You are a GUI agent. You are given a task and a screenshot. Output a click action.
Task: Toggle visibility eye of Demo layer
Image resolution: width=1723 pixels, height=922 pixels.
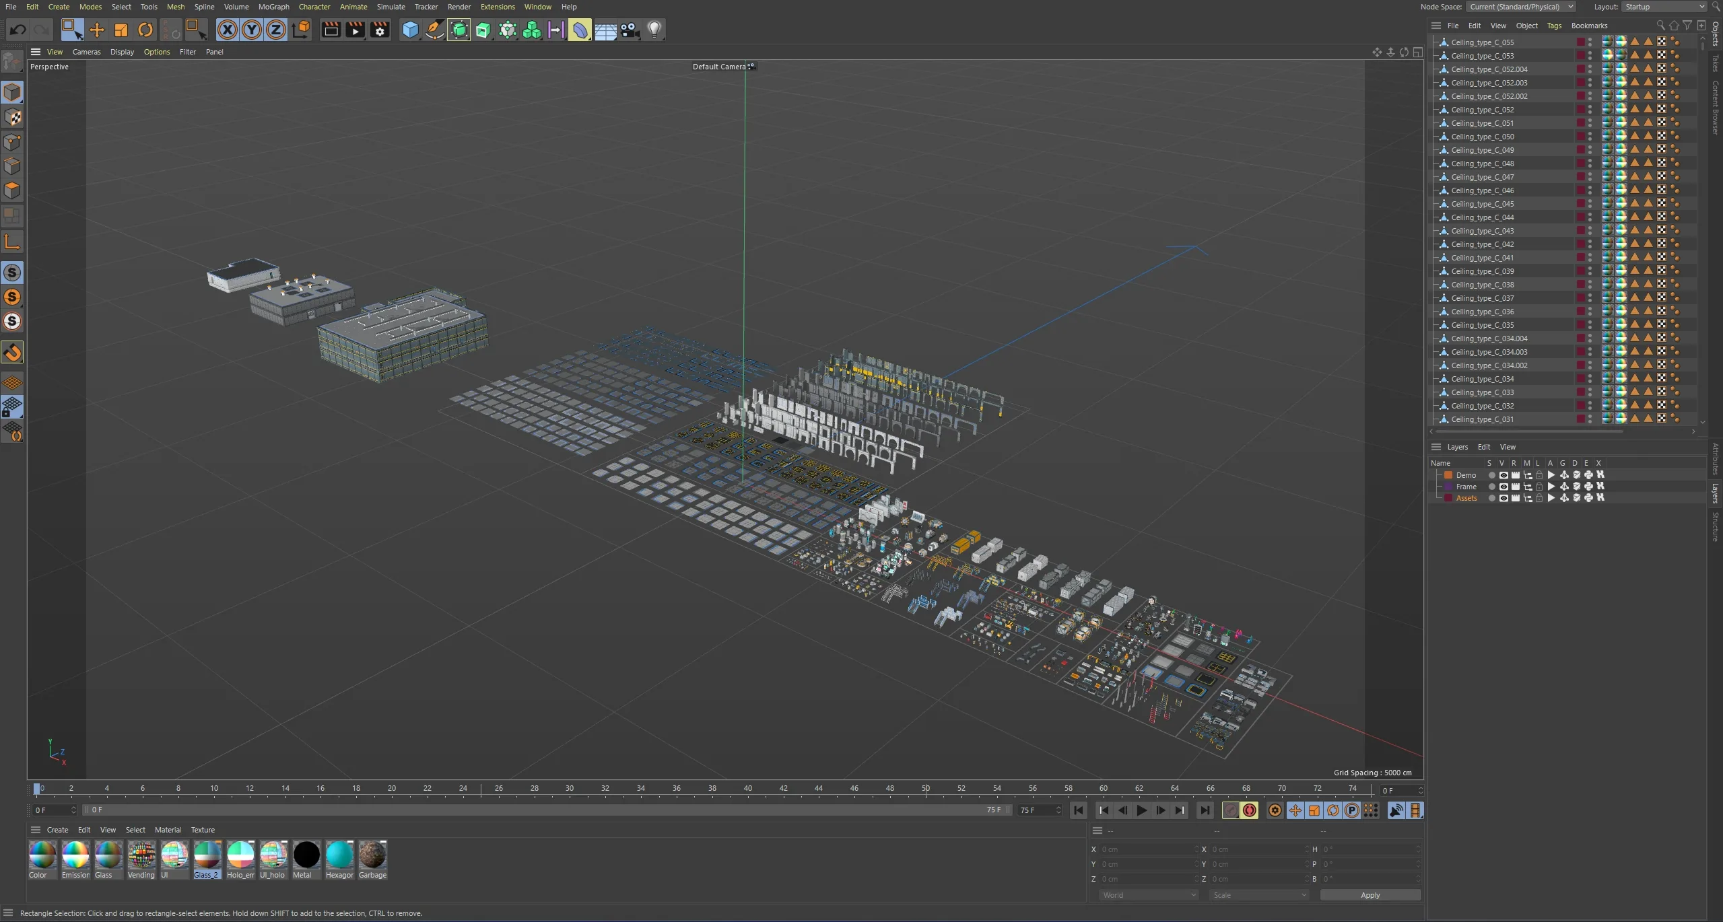1503,475
